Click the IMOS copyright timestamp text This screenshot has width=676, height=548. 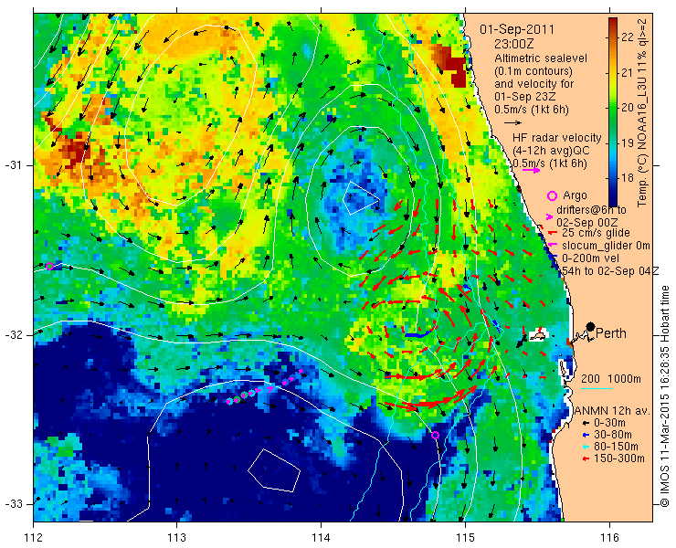665,396
